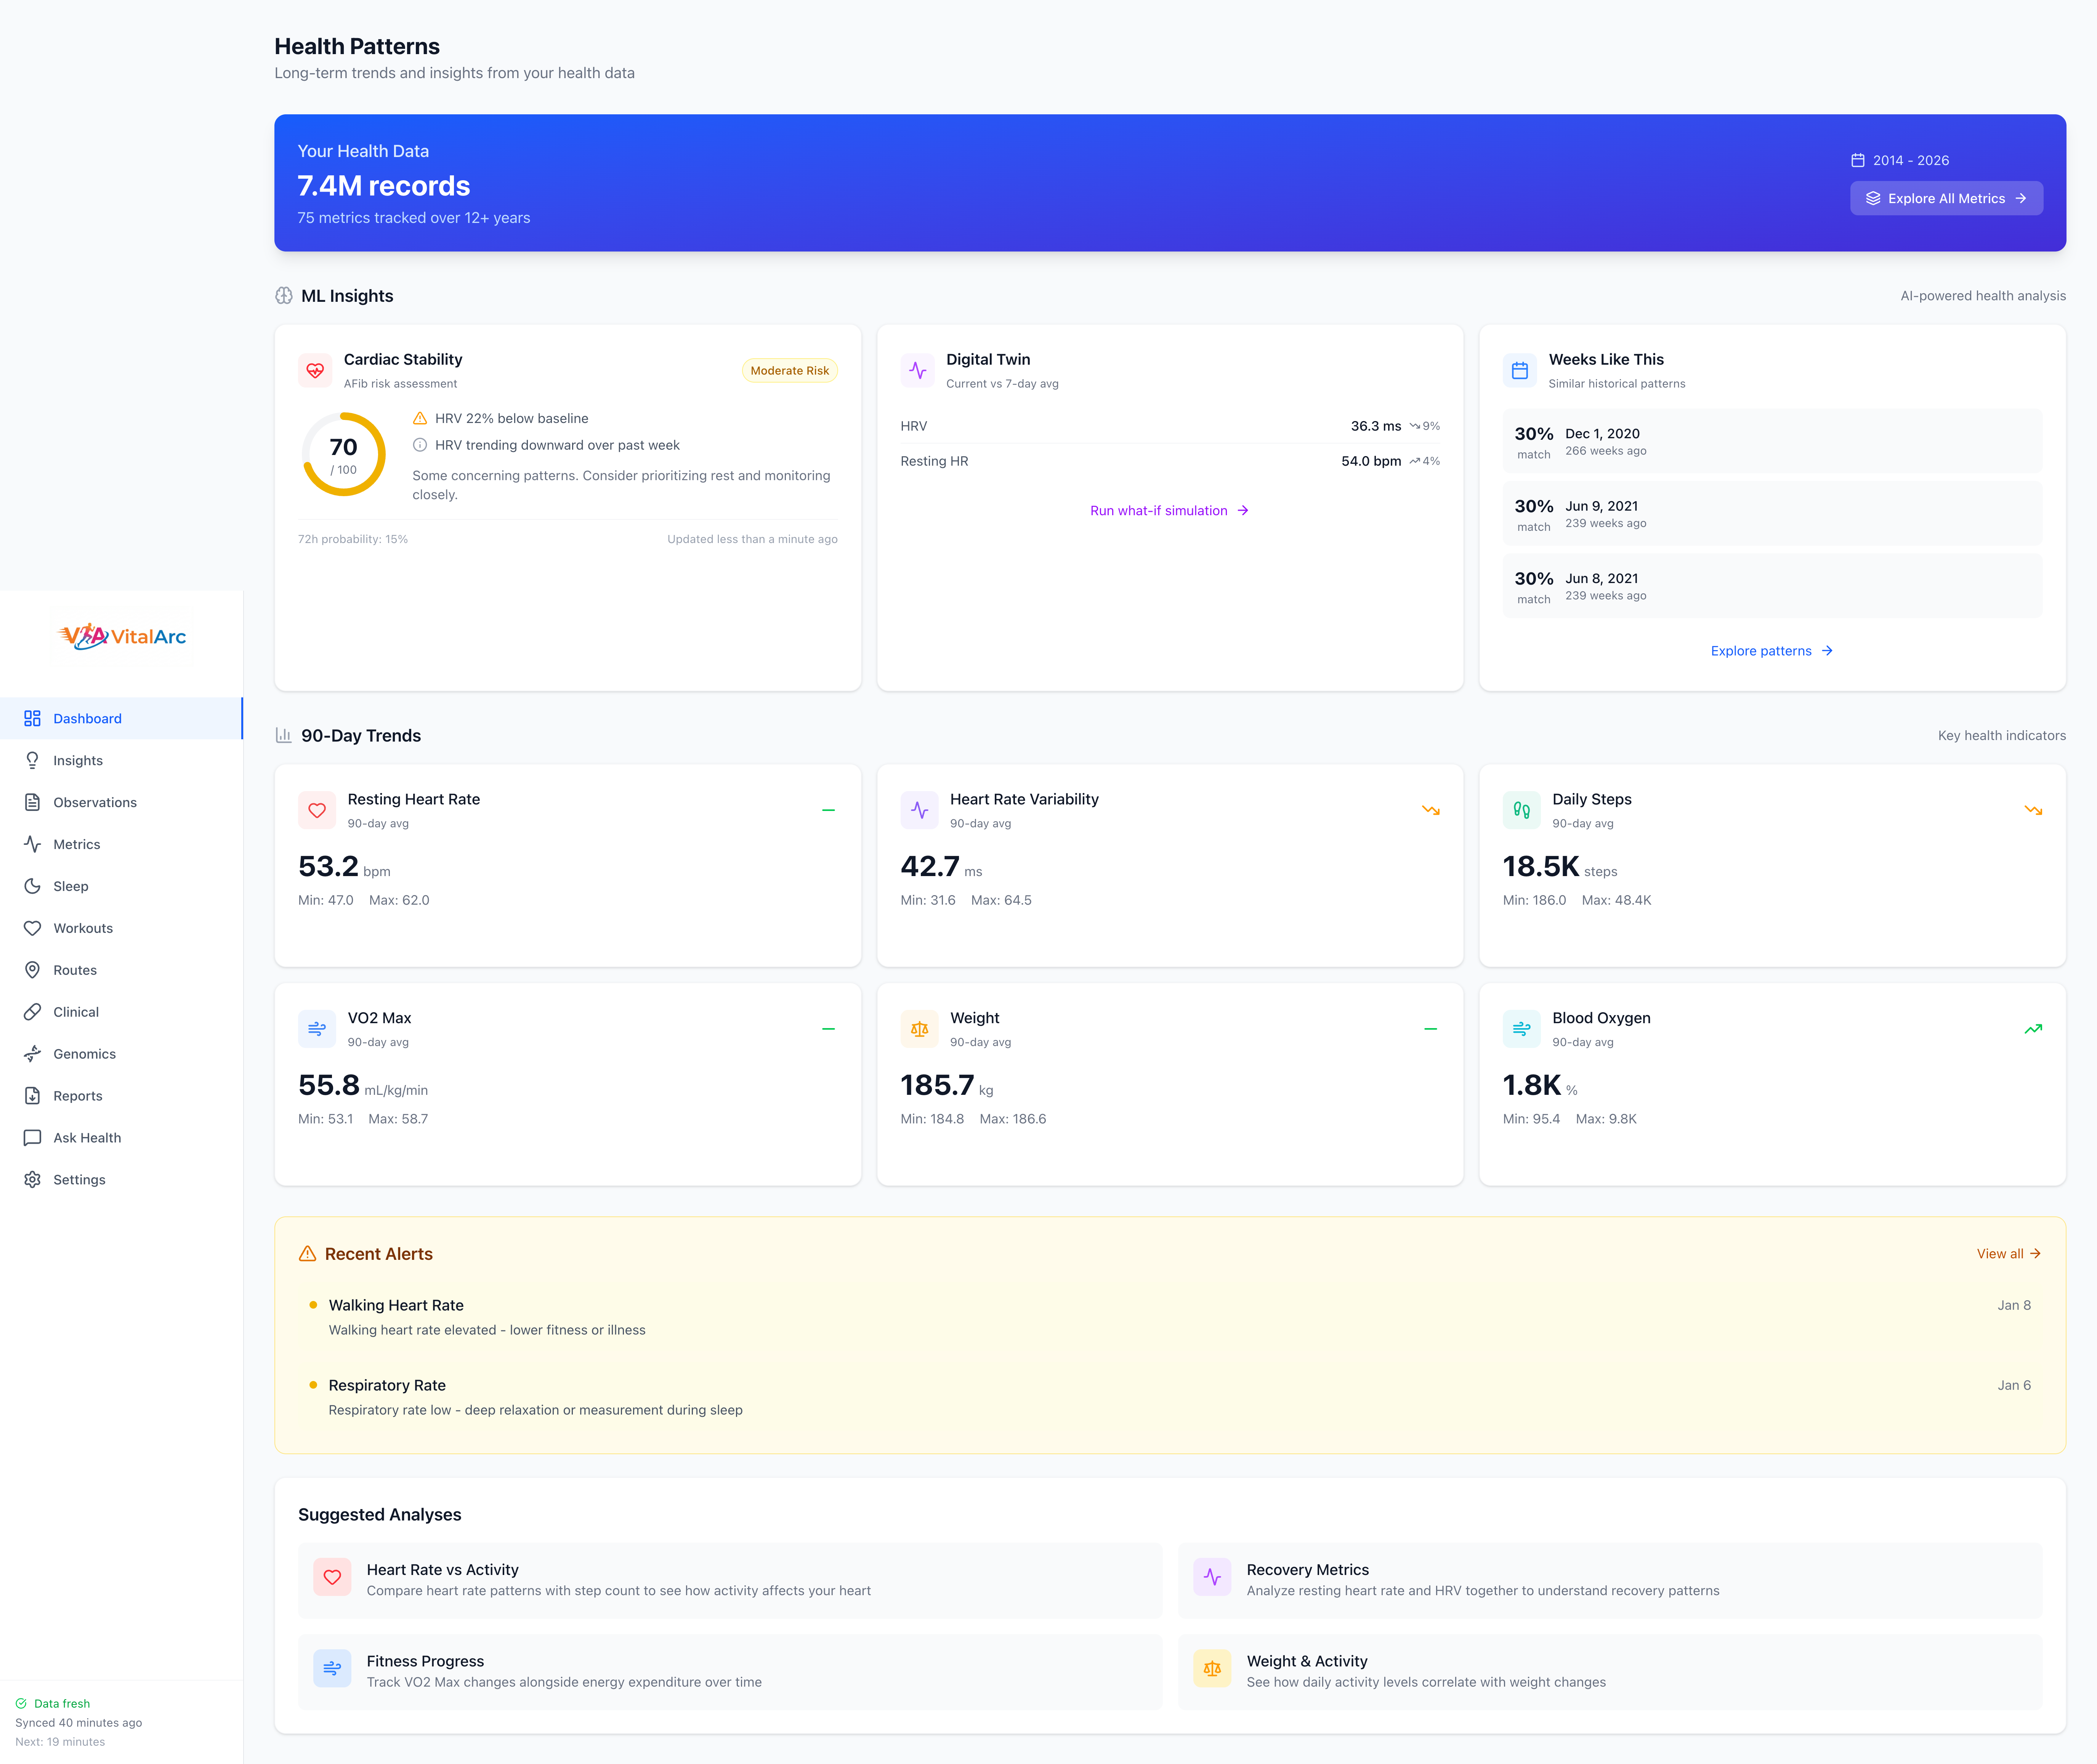Click the Blood Oxygen wind icon

point(1521,1029)
